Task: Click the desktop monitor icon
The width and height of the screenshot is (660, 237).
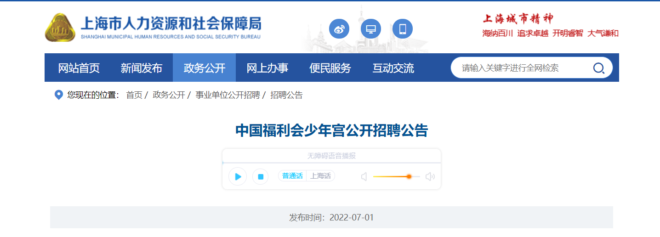Action: coord(371,29)
